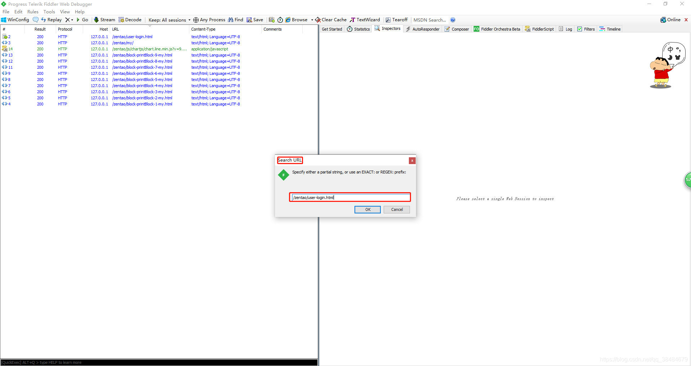Click Cancel in Search URL dialog
The width and height of the screenshot is (691, 366).
[397, 209]
